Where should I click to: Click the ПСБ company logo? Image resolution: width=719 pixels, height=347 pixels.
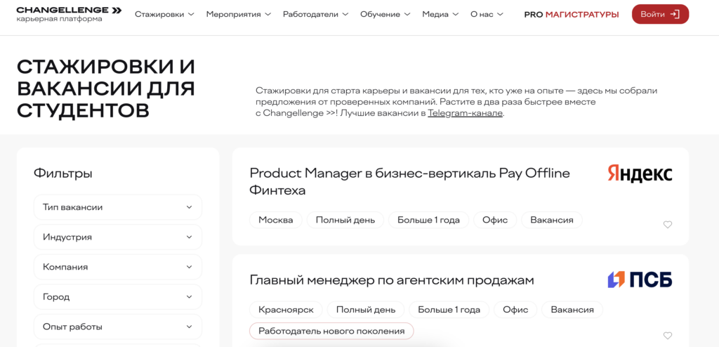640,280
